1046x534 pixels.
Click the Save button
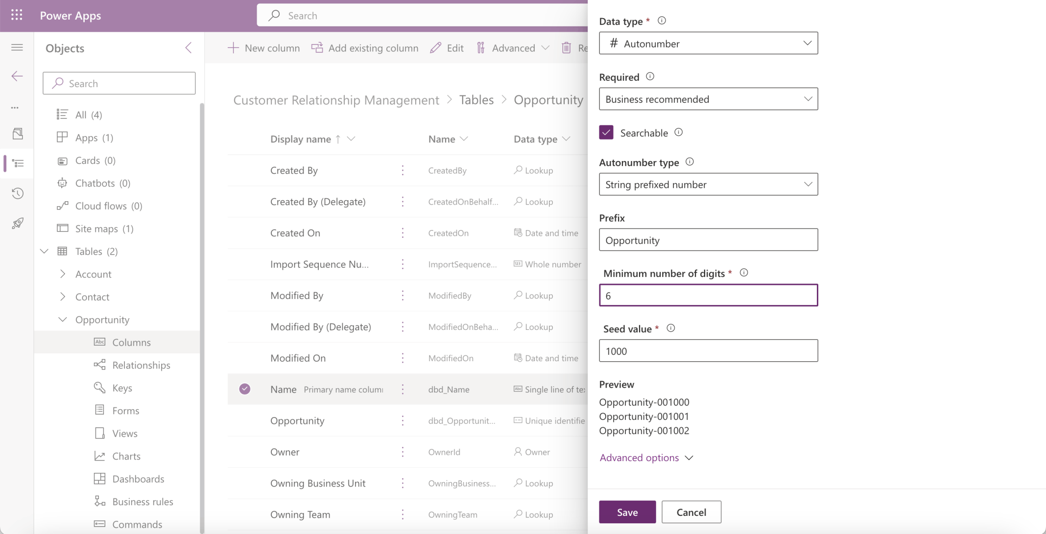tap(627, 512)
